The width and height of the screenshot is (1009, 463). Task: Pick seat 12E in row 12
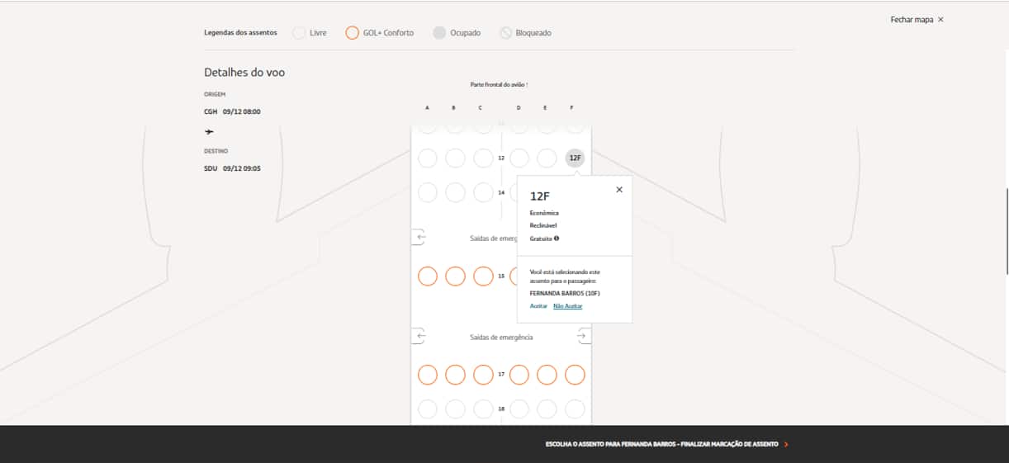547,158
